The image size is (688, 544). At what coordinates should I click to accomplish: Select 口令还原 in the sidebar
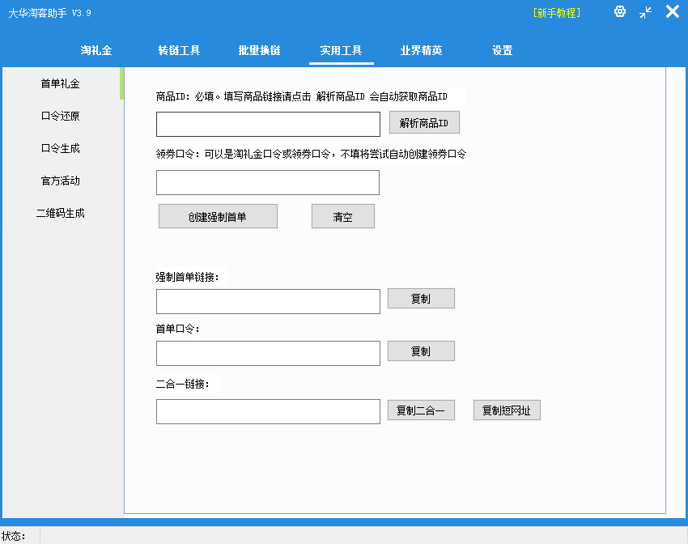point(61,116)
